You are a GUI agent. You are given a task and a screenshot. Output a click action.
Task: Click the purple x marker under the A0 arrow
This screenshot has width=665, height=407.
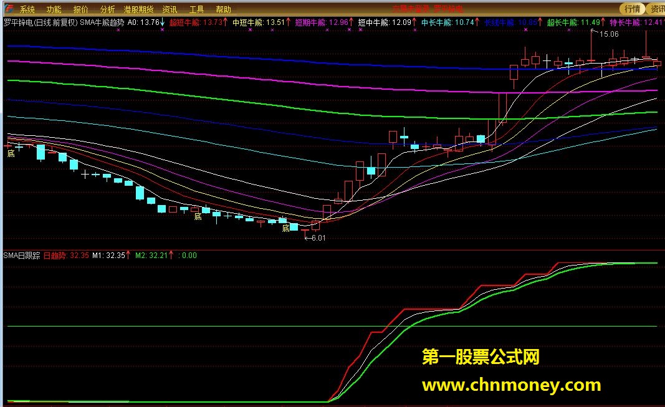pos(162,30)
